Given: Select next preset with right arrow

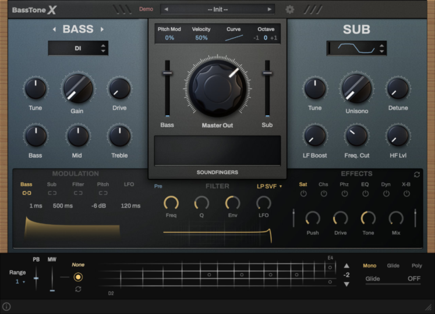Looking at the screenshot, I should (x=269, y=9).
